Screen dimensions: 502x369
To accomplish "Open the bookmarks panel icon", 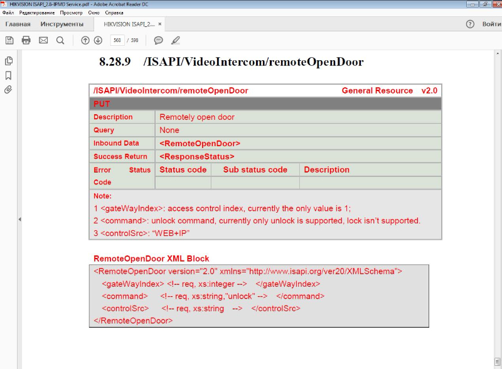I will pyautogui.click(x=9, y=75).
